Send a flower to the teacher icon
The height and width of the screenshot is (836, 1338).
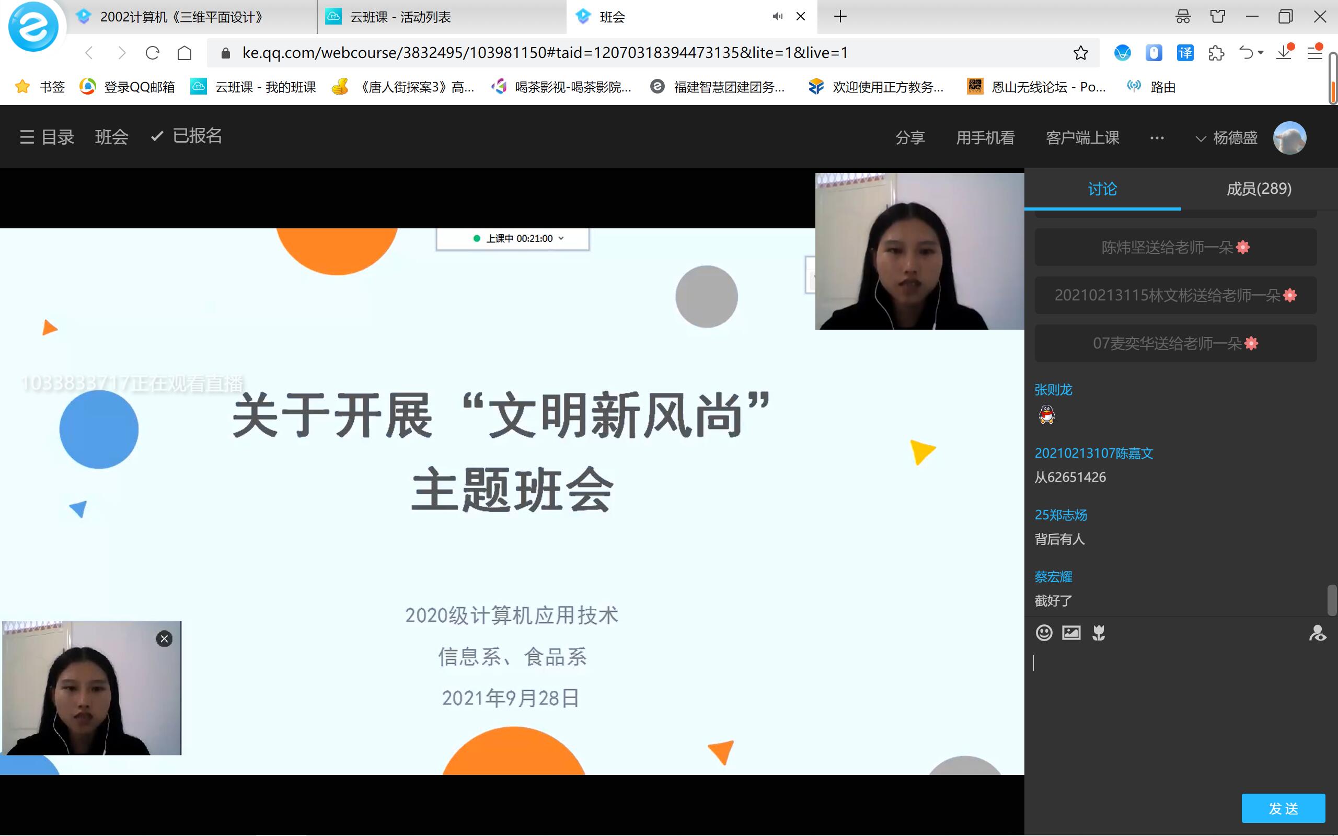click(x=1099, y=633)
